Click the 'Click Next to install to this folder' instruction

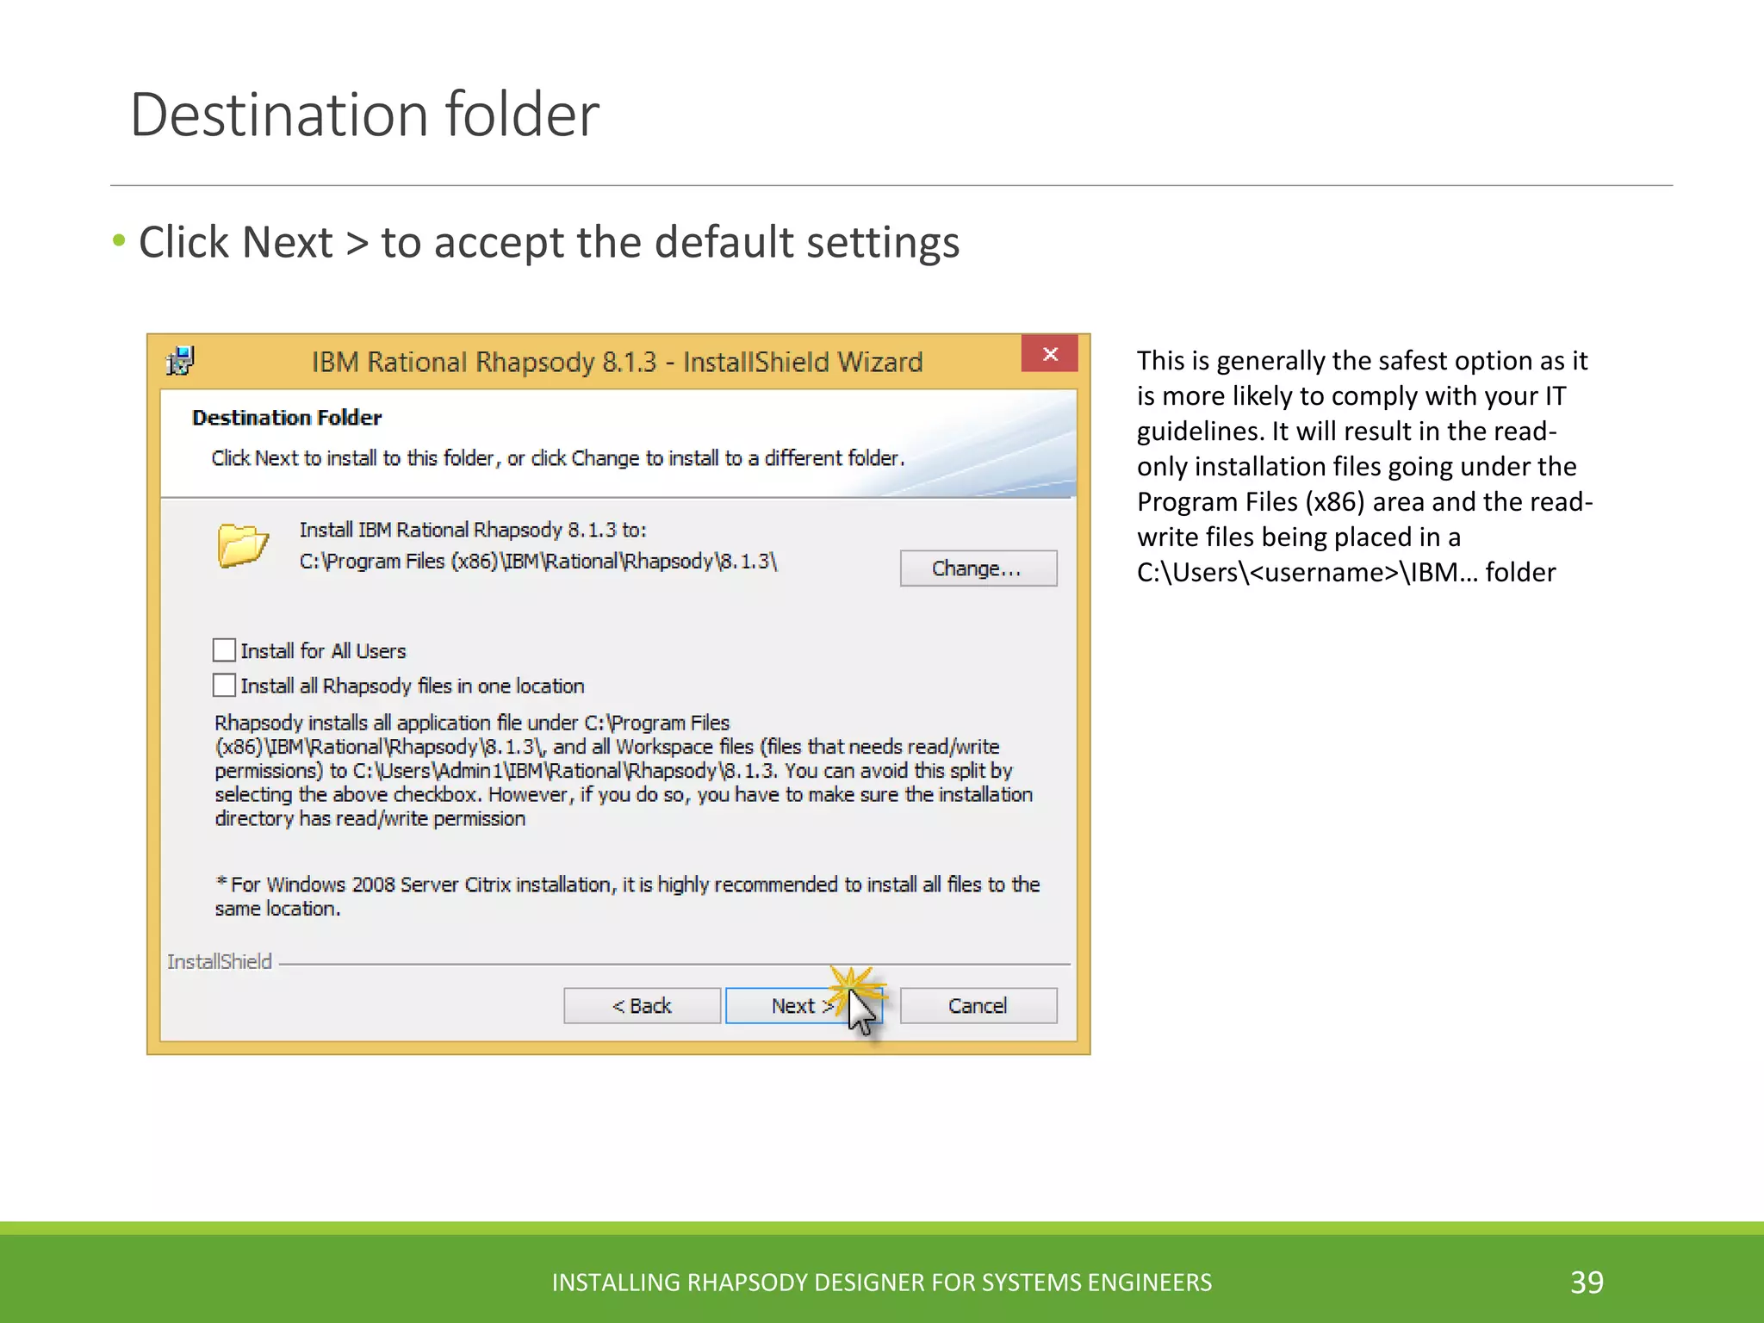(558, 458)
